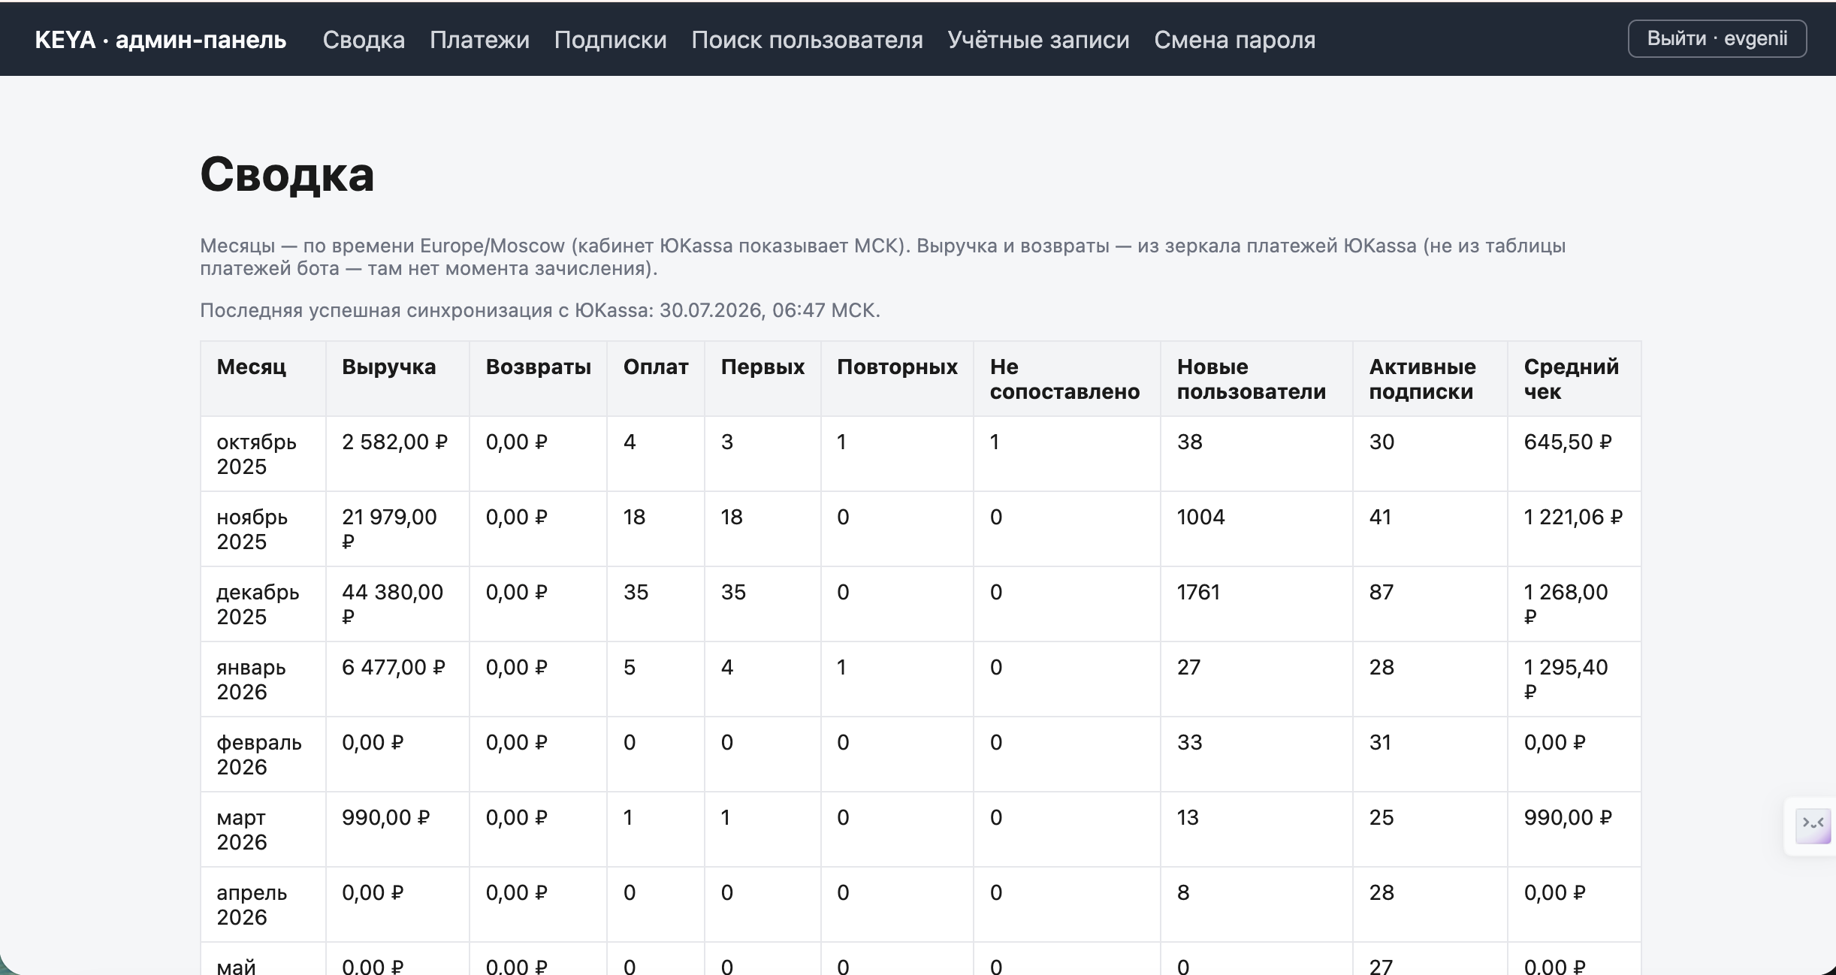
Task: Click the revenue value 2 582,00 ₽
Action: click(395, 442)
